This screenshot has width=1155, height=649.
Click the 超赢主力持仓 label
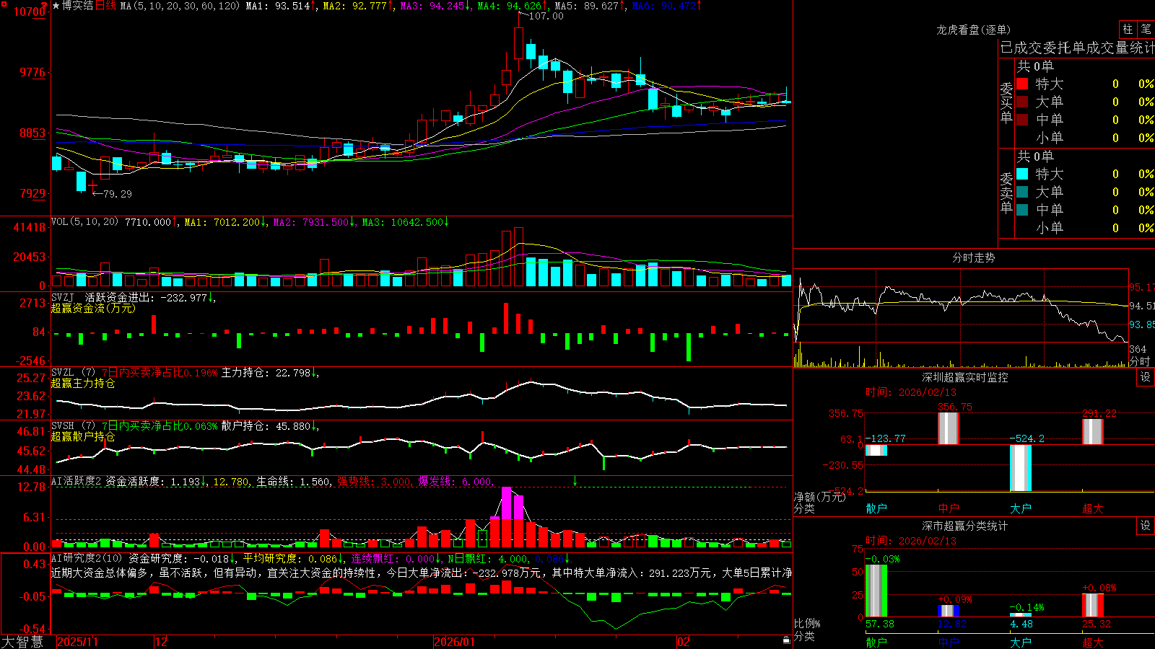click(83, 383)
